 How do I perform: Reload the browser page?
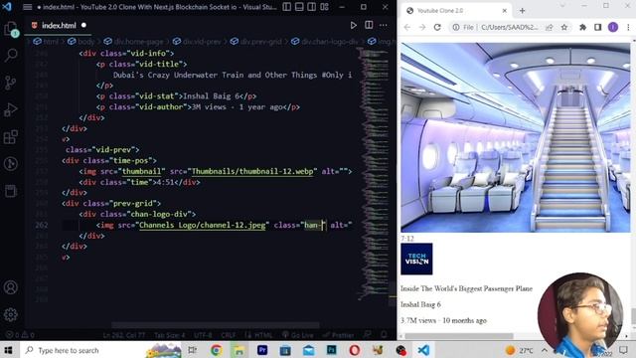coord(437,27)
